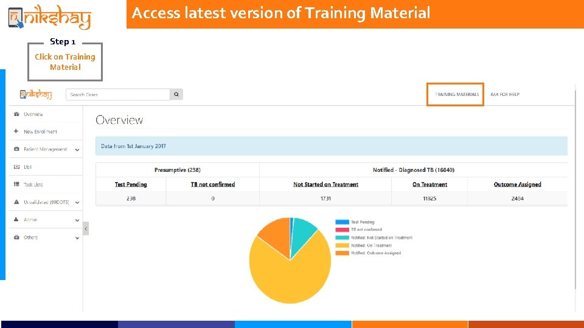Open Training Materials in top navigation
584x328 pixels.
(x=457, y=95)
